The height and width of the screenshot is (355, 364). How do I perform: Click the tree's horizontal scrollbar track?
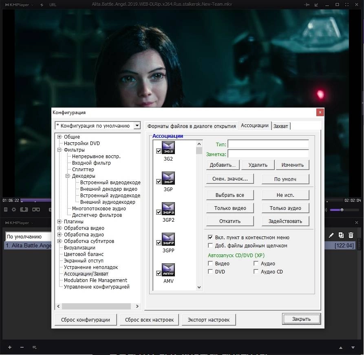[x=96, y=306]
